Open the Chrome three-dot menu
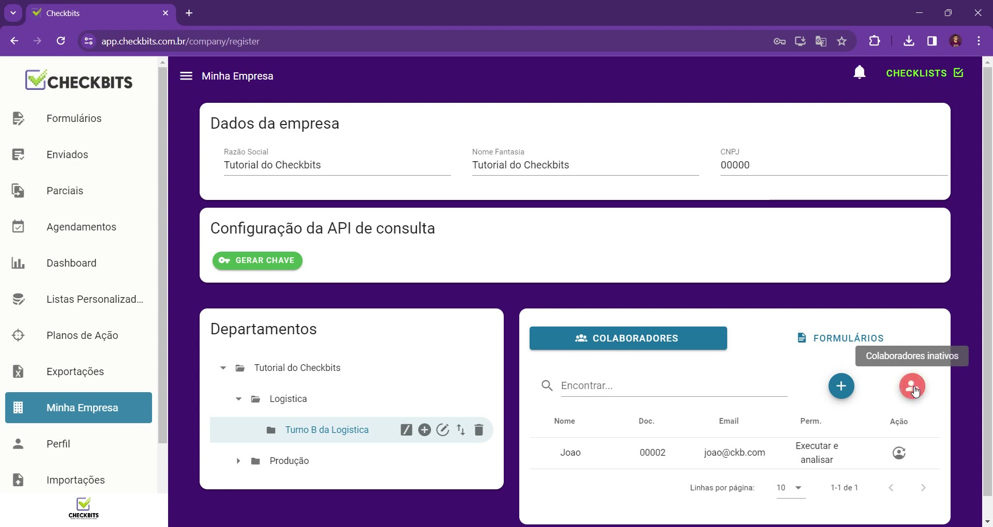The height and width of the screenshot is (527, 993). 979,41
